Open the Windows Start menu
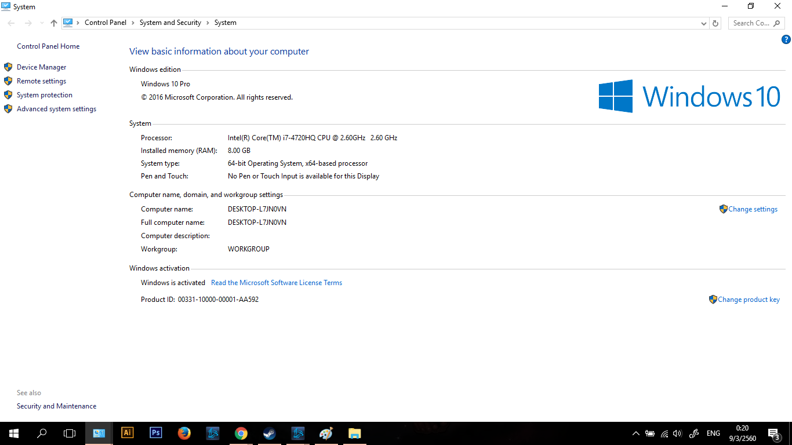Screen dimensions: 792x445 pyautogui.click(x=14, y=433)
